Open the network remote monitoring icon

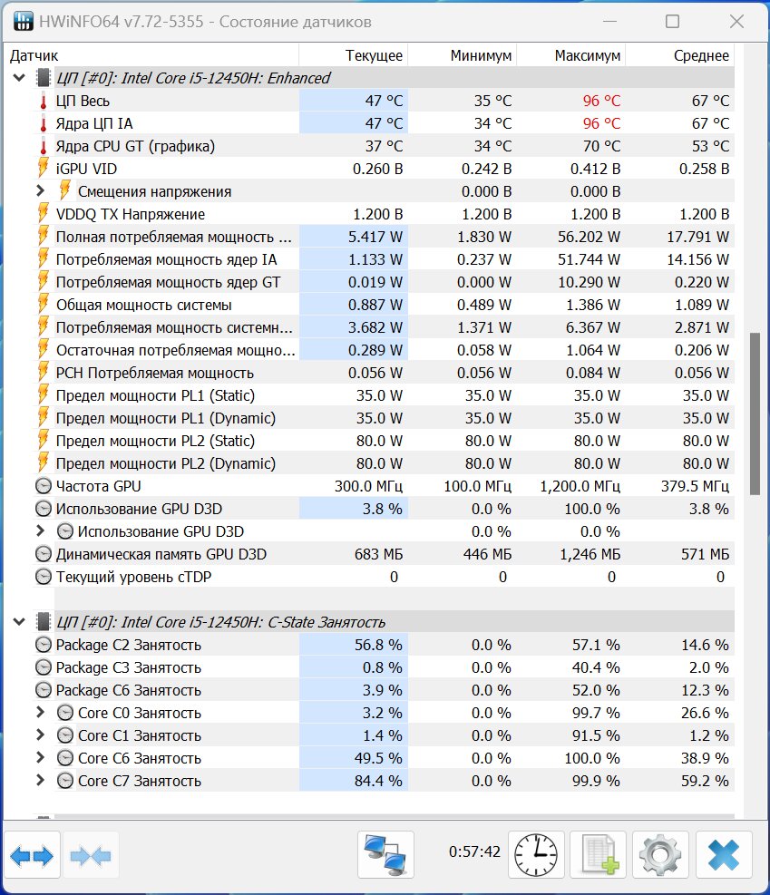tap(385, 854)
